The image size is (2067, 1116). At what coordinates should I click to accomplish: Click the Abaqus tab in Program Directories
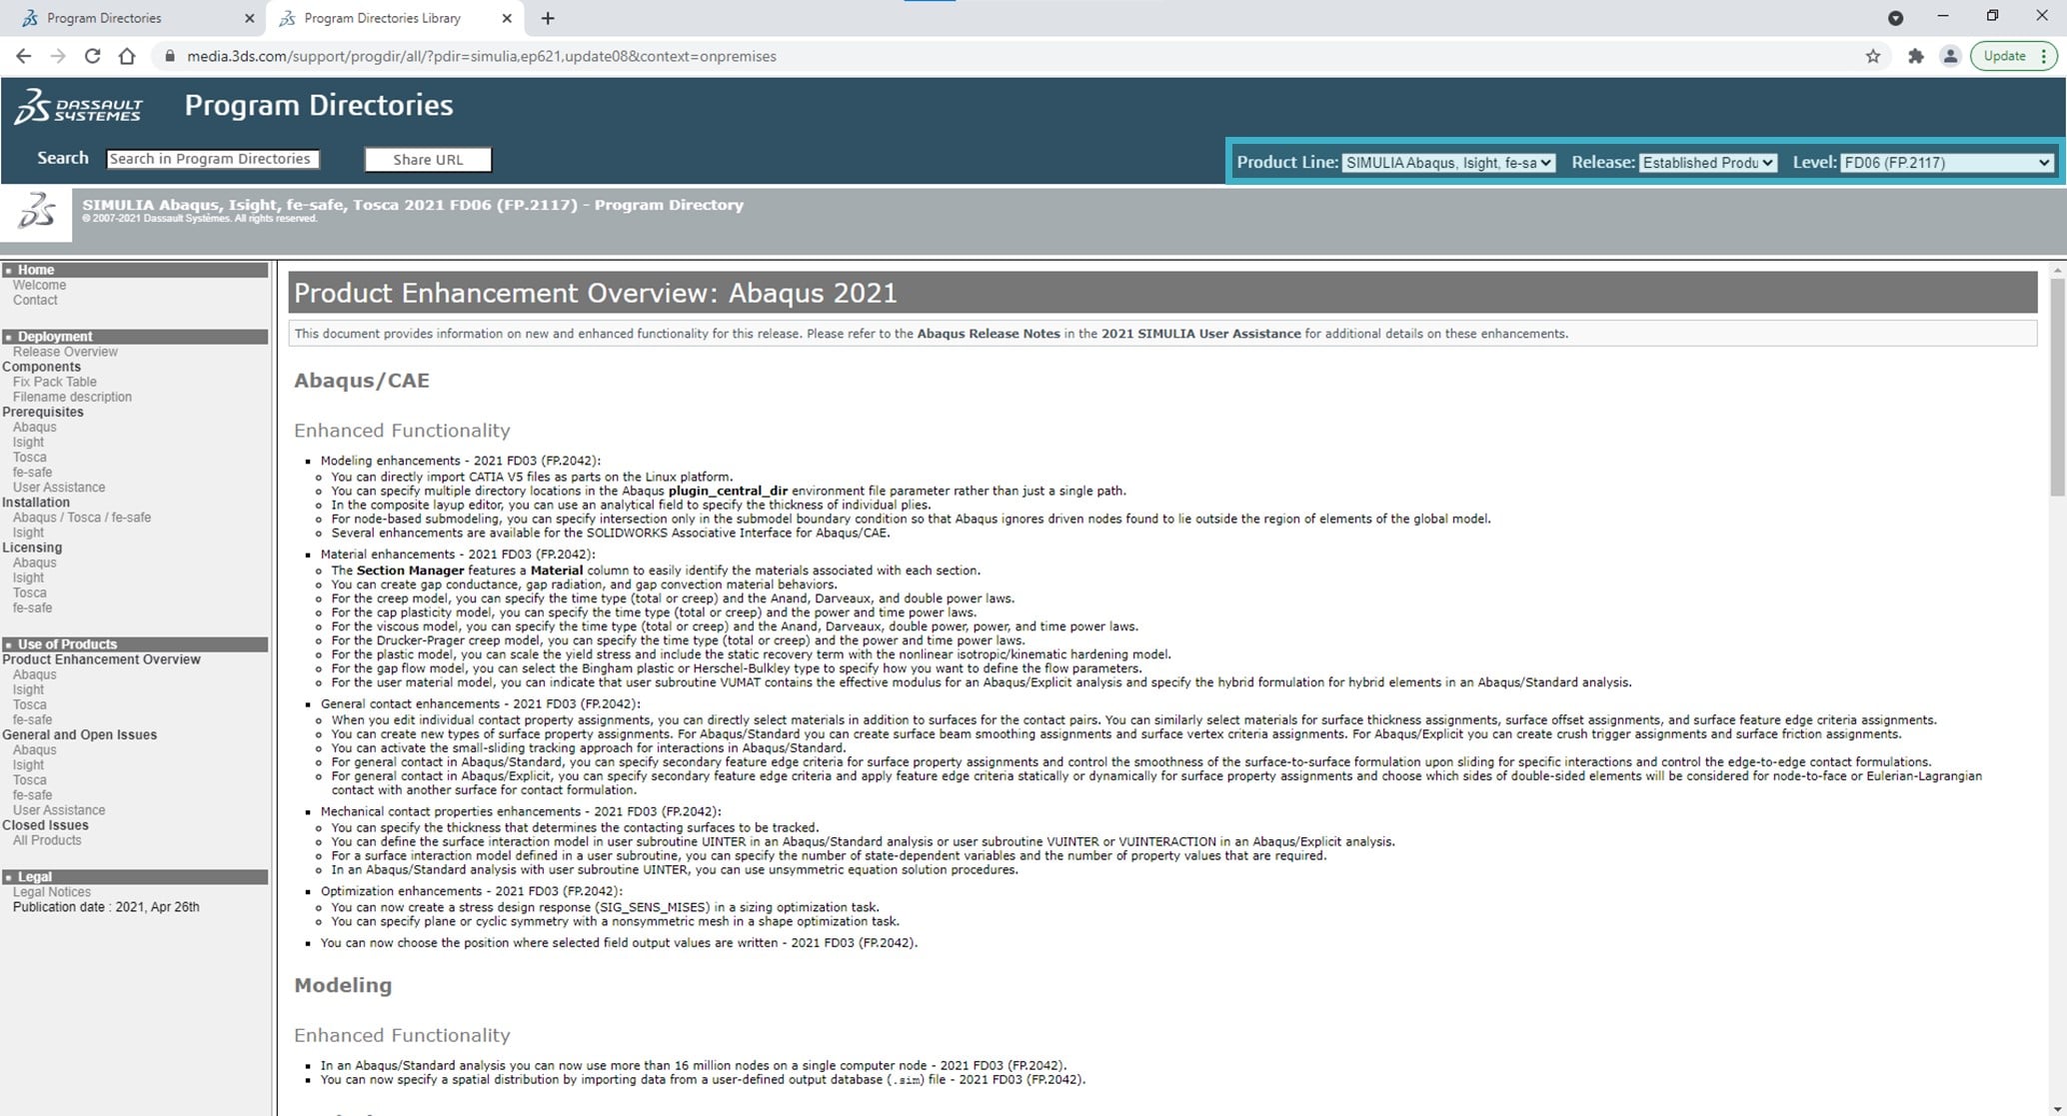[33, 673]
